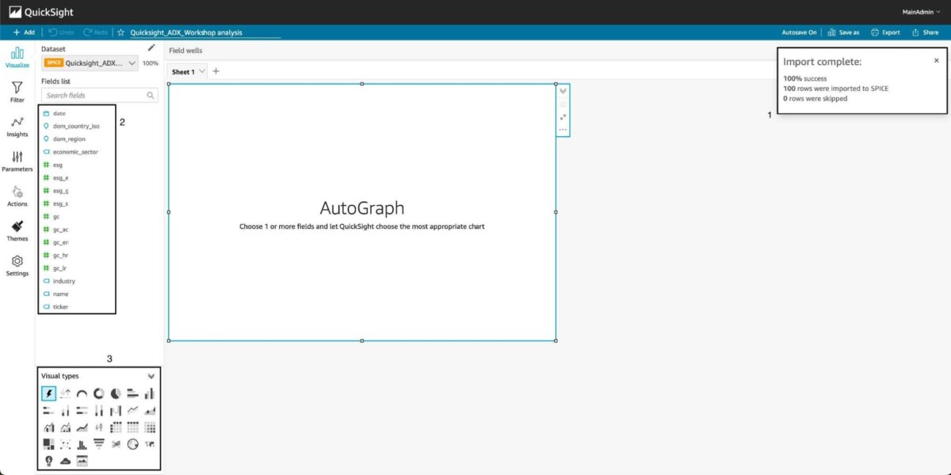Open the Filter panel in sidebar
The width and height of the screenshot is (951, 475).
click(17, 92)
